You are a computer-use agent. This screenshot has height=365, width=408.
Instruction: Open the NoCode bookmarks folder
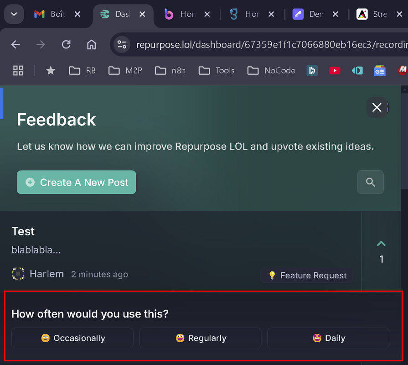pos(271,71)
